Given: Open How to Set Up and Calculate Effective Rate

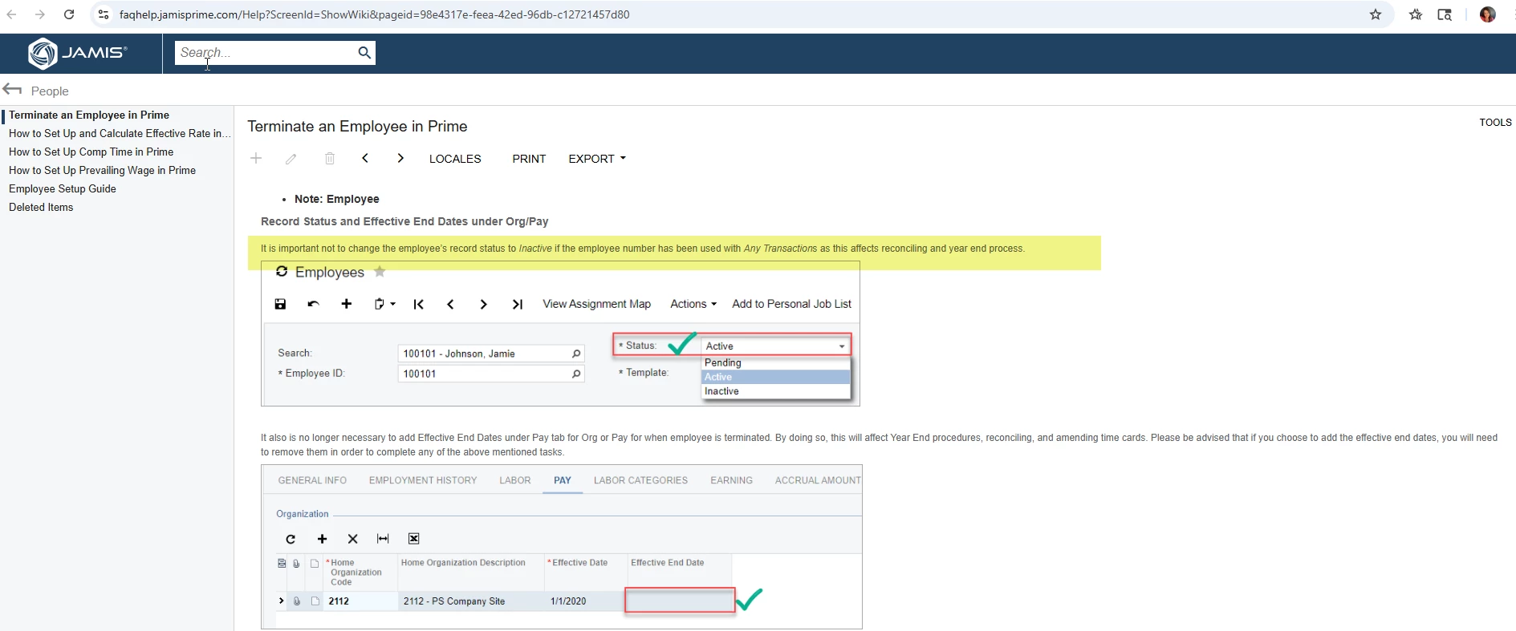Looking at the screenshot, I should (120, 134).
